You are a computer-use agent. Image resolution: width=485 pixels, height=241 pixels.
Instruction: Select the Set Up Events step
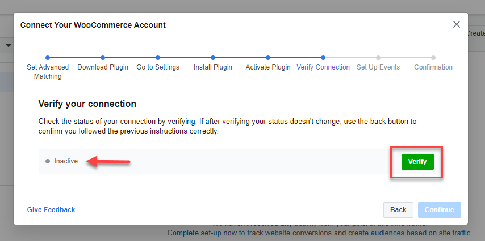coord(378,67)
